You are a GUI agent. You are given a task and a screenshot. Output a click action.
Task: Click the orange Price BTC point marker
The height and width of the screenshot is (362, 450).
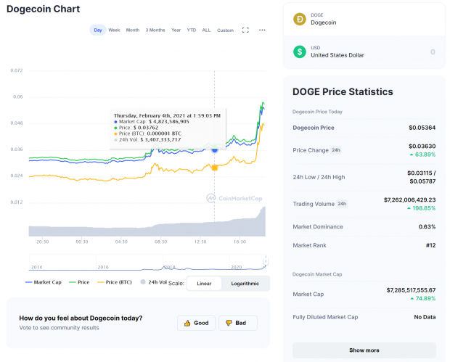215,168
